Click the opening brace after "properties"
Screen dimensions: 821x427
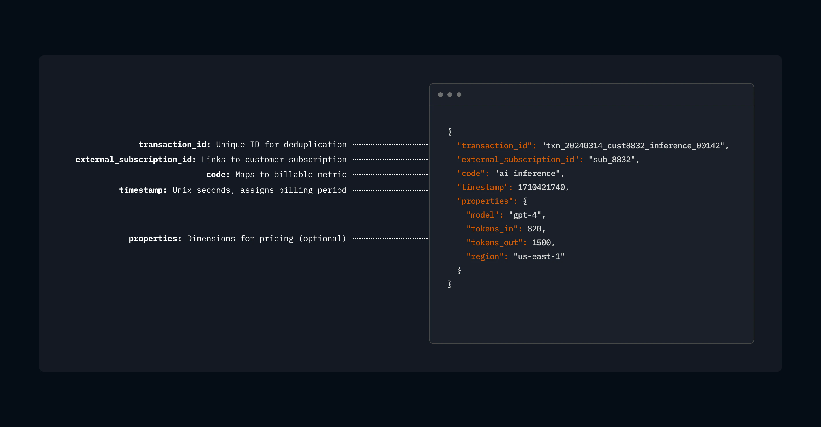(x=525, y=201)
